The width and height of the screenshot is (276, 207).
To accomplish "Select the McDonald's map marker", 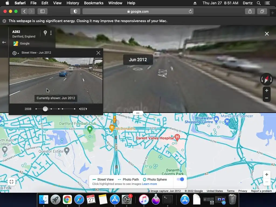I will click(x=112, y=128).
